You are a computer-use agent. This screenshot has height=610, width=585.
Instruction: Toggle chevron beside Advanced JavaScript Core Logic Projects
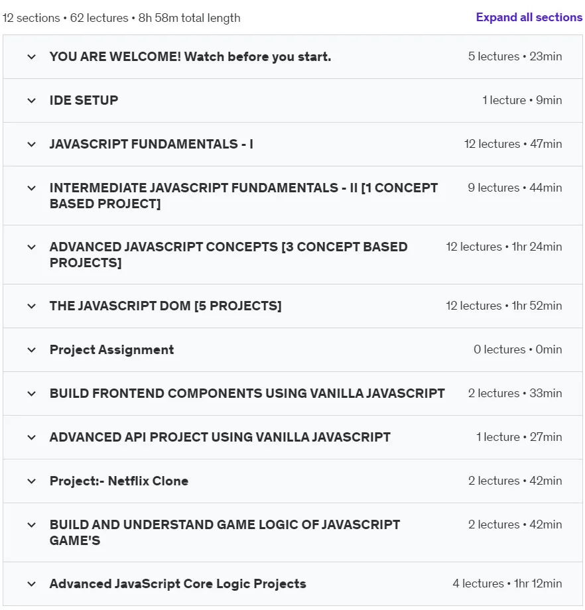click(x=32, y=584)
